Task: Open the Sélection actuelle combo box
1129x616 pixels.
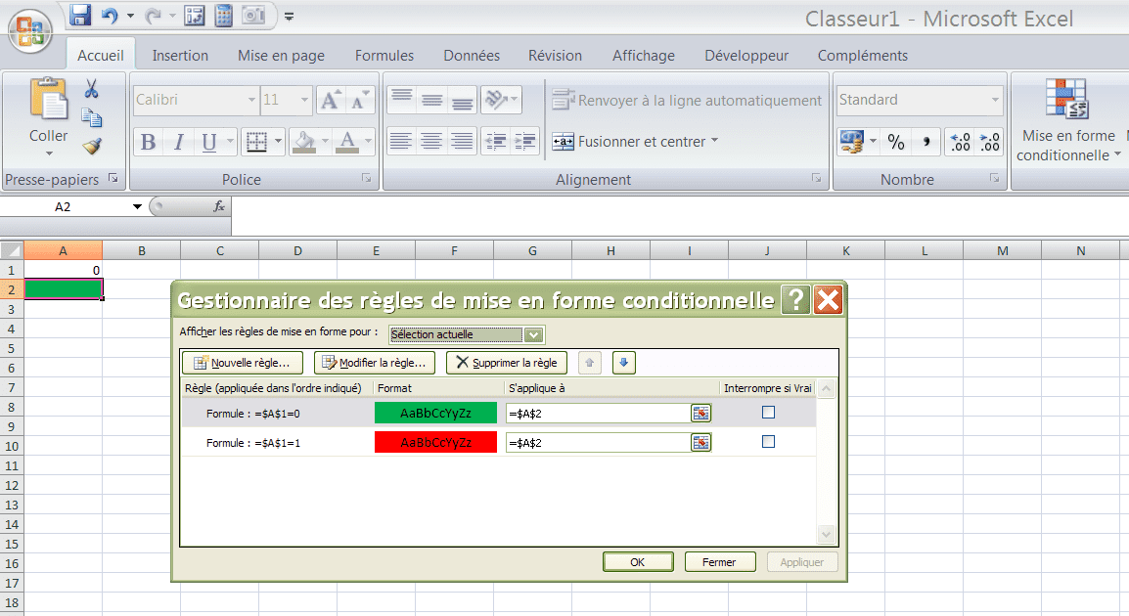Action: tap(467, 334)
